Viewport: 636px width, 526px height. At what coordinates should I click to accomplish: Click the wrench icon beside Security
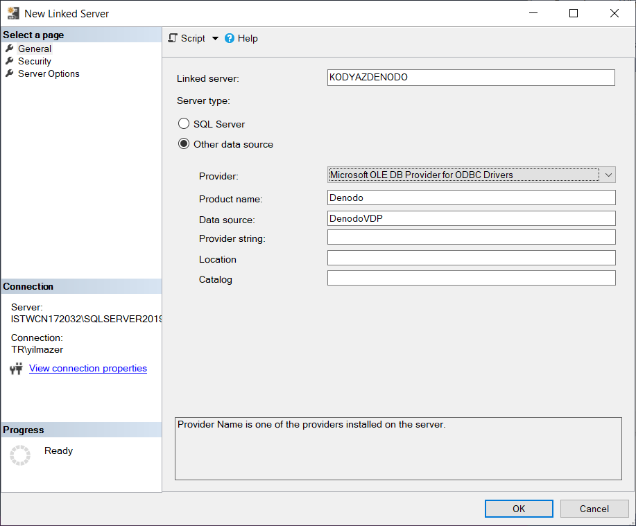pyautogui.click(x=10, y=61)
